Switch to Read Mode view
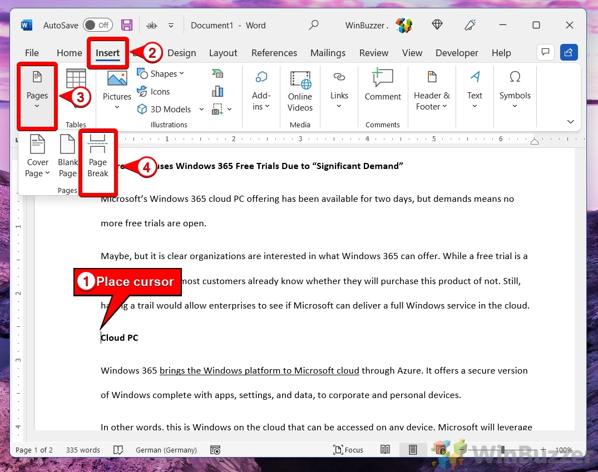 [x=385, y=450]
